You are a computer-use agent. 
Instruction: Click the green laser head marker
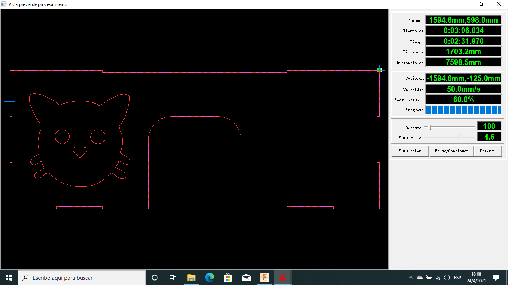tap(379, 70)
